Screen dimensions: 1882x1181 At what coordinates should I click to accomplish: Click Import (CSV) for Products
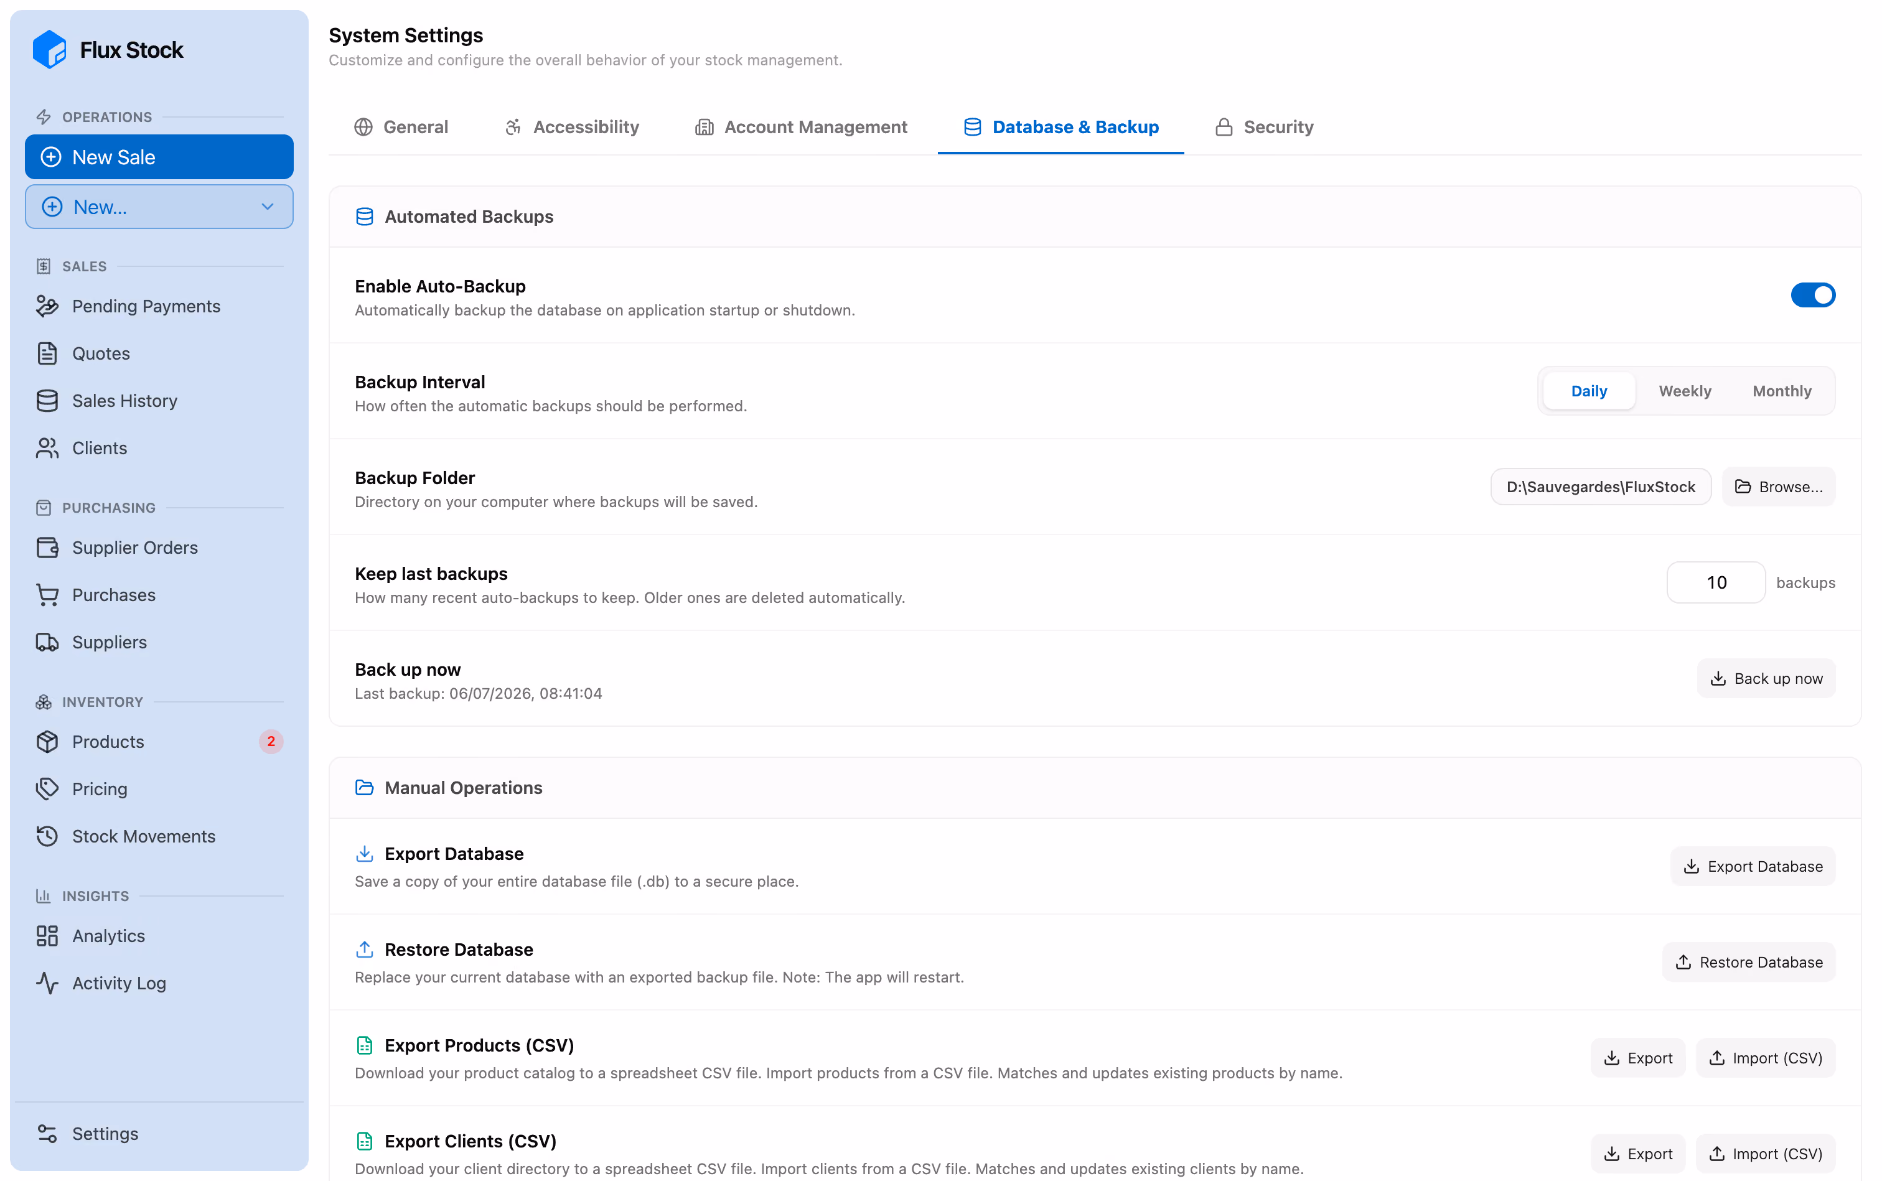[x=1765, y=1058]
